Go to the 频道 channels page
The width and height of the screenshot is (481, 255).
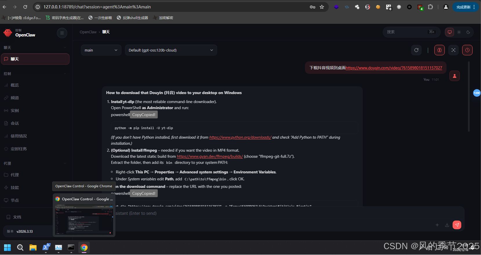pyautogui.click(x=35, y=98)
